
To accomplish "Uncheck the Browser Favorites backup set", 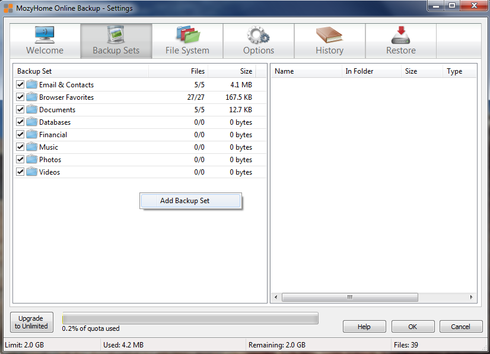I will pos(20,97).
